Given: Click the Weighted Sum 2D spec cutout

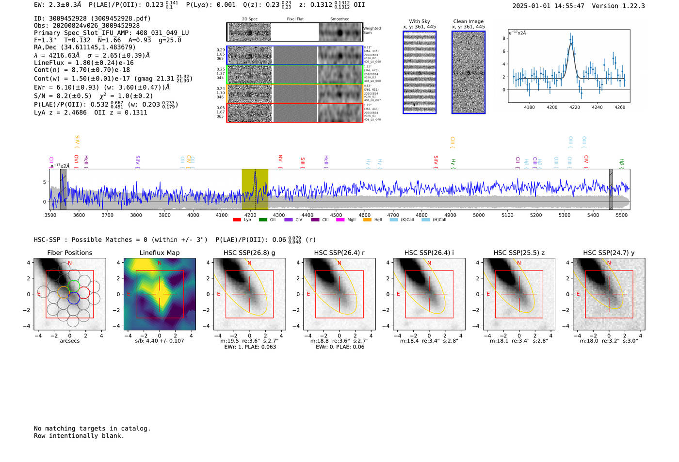Looking at the screenshot, I should [295, 32].
